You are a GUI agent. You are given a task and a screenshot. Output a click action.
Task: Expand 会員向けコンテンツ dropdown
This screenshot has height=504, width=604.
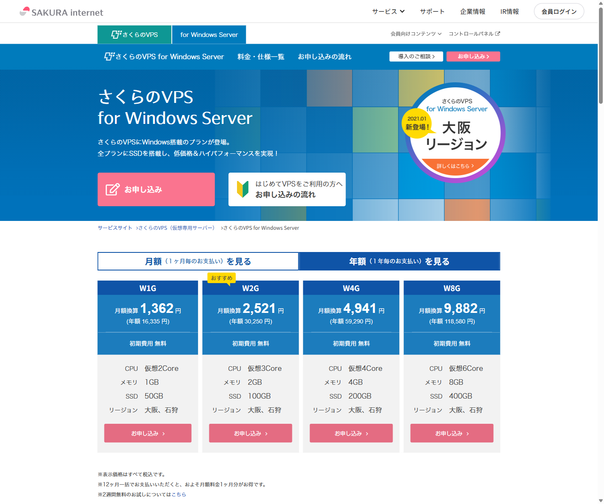tap(416, 34)
